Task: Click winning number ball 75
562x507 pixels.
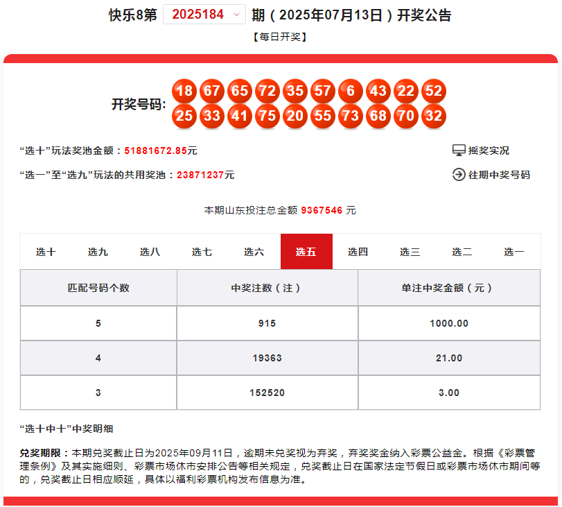Action: pyautogui.click(x=267, y=116)
